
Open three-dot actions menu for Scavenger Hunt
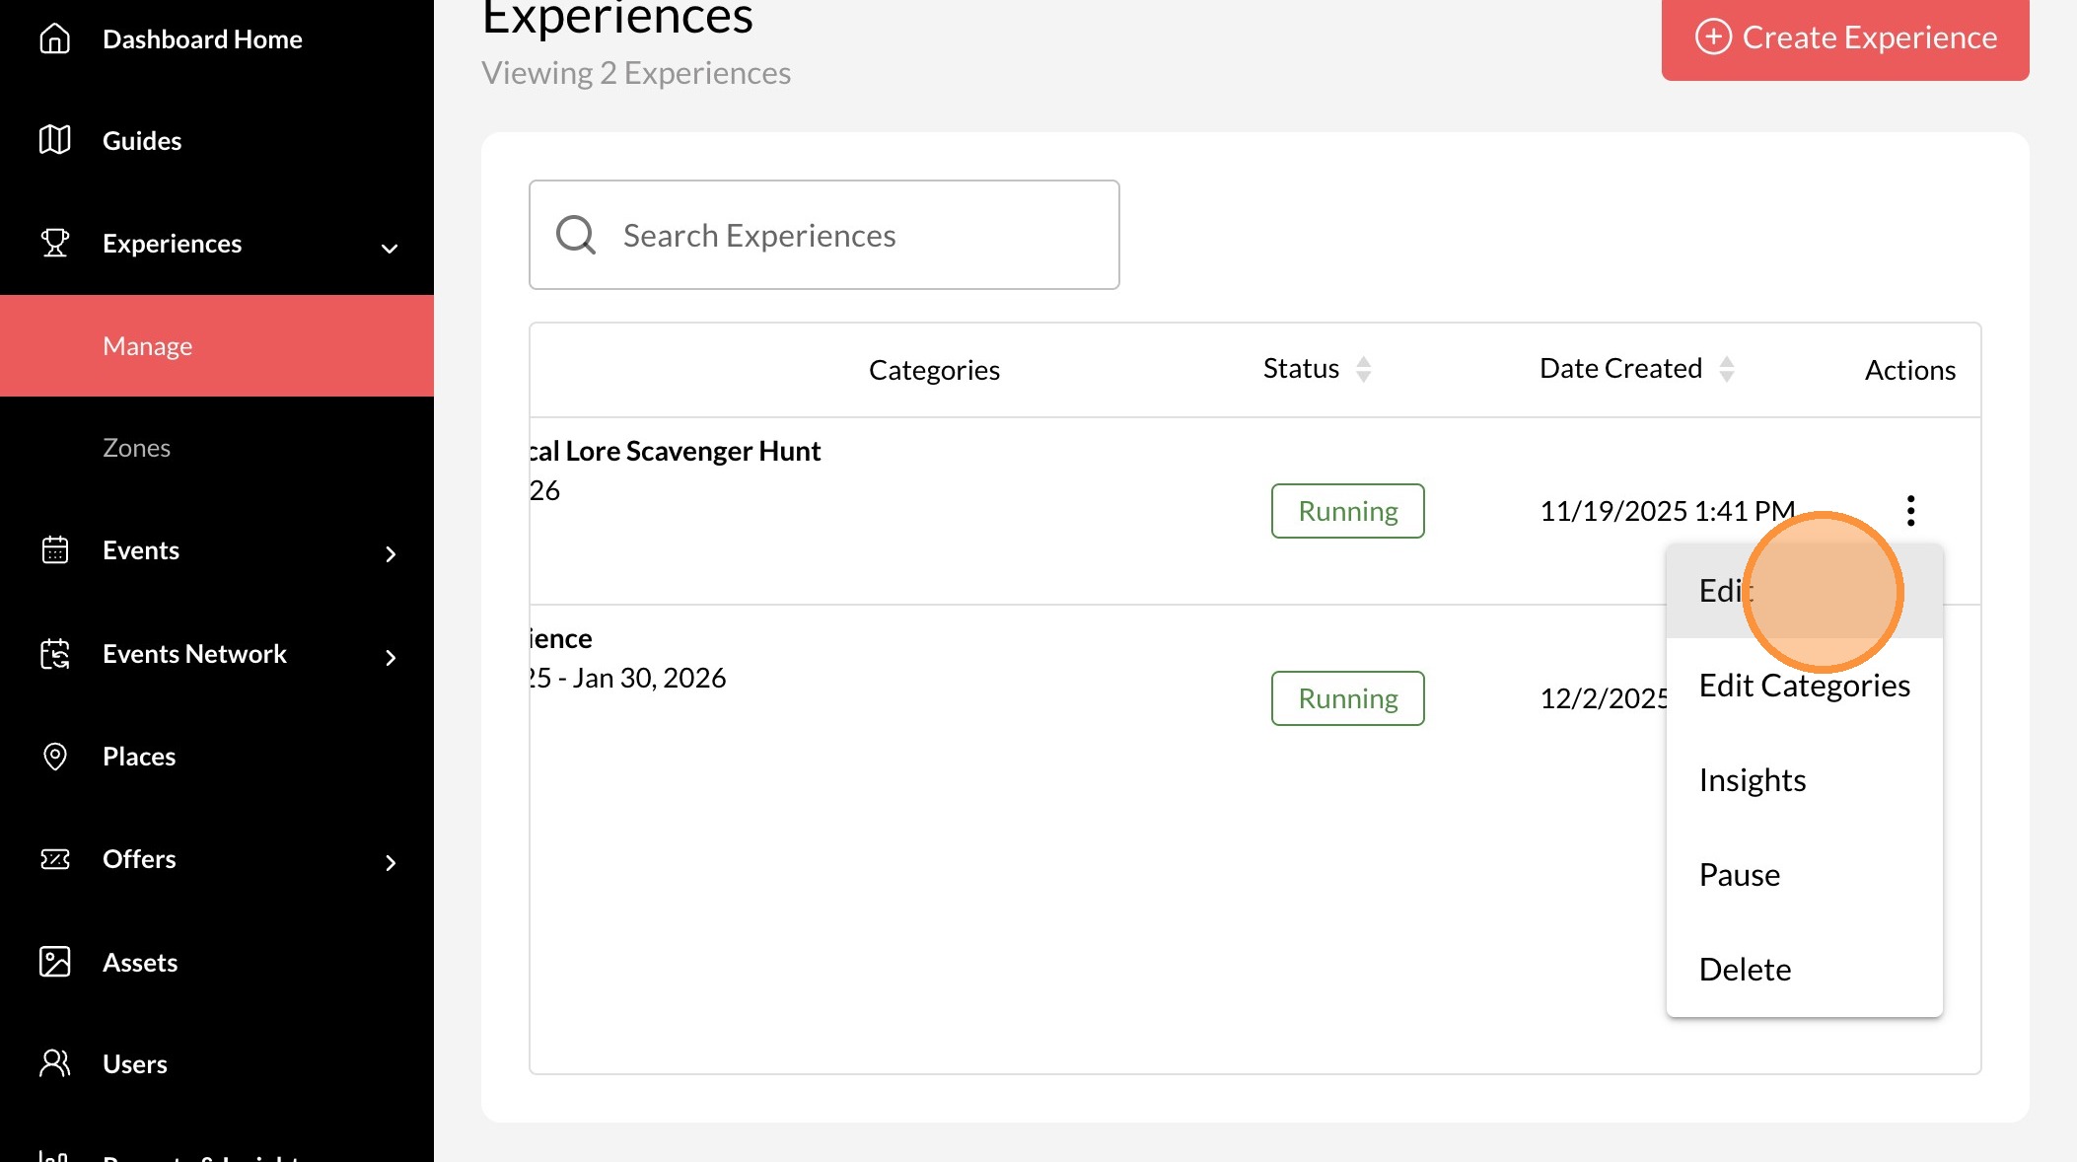(x=1910, y=510)
